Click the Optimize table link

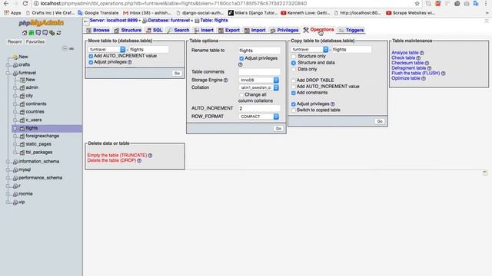click(x=406, y=78)
